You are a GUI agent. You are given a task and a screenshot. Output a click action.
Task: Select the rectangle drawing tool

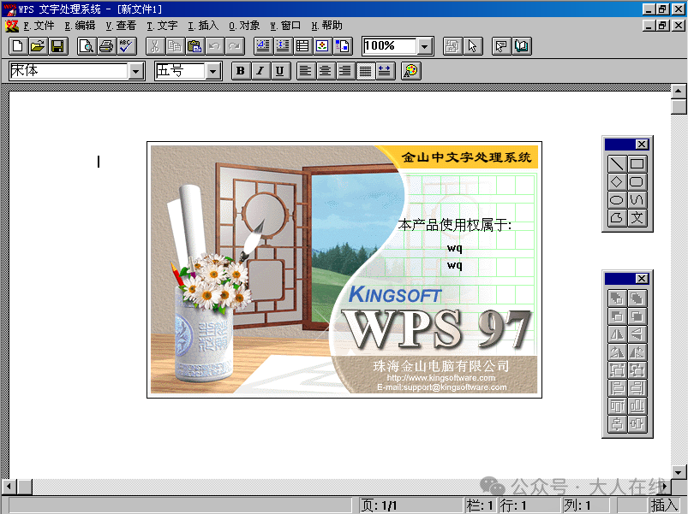tap(637, 164)
